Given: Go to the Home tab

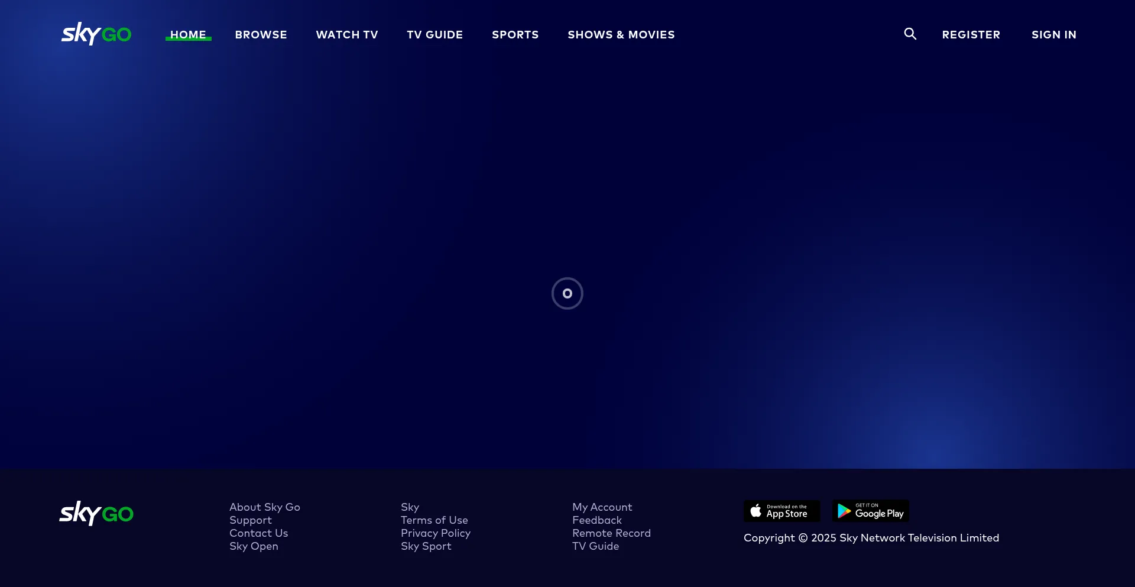Looking at the screenshot, I should 188,35.
